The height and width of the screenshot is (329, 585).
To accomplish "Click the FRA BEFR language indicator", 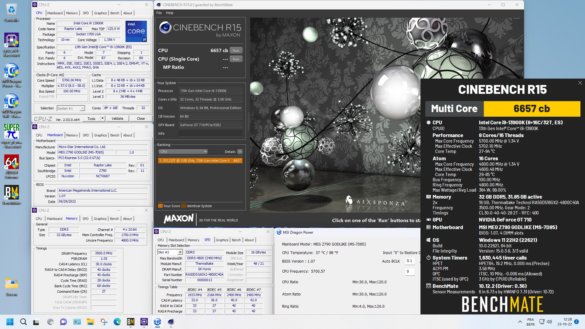I will click(530, 322).
